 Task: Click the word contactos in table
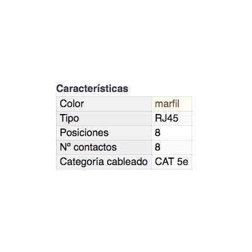tap(95, 147)
